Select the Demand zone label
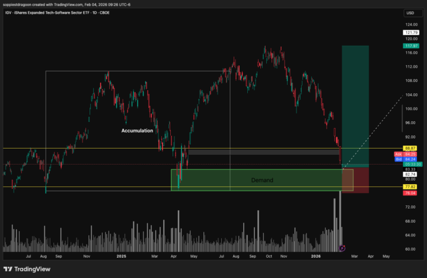 (x=262, y=181)
